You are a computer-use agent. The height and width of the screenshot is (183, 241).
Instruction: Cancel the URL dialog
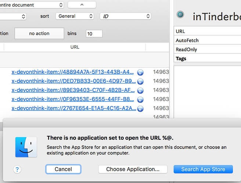(63, 169)
